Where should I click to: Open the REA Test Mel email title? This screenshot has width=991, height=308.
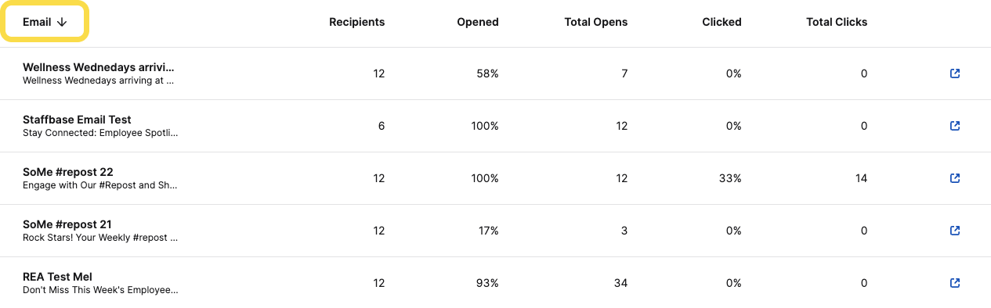coord(58,277)
